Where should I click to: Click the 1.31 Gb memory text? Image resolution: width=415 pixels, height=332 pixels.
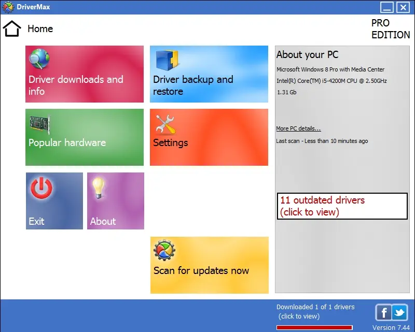(x=287, y=92)
